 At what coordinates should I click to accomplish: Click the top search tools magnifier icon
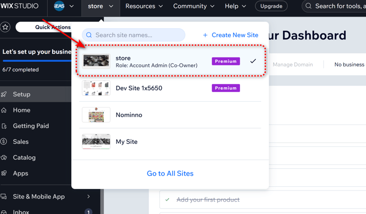click(309, 6)
